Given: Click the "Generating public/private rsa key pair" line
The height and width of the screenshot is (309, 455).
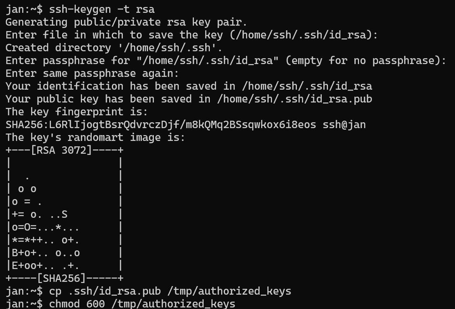Looking at the screenshot, I should pos(126,22).
